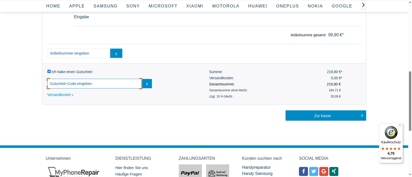Click the 'Artikelsumme gesamt' value 99,90 €

[x=336, y=35]
